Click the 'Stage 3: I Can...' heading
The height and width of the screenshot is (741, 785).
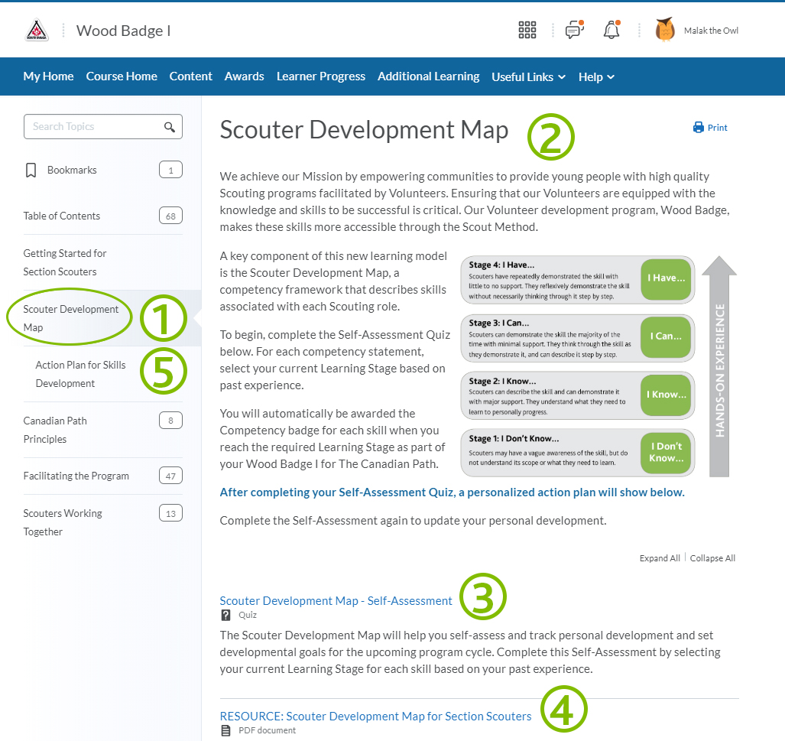tap(498, 323)
